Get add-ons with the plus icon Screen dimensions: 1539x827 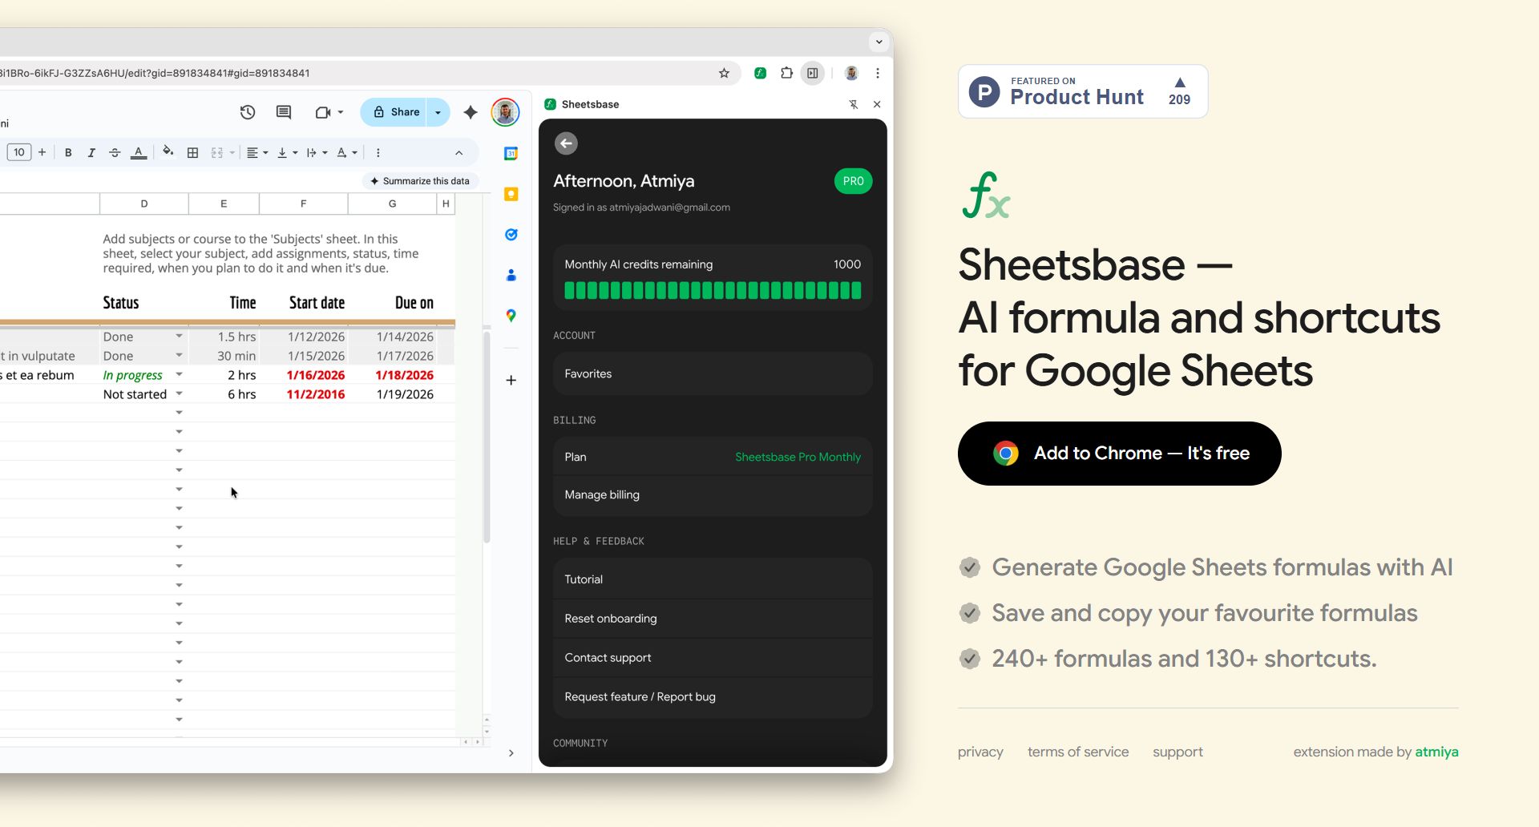[x=511, y=380]
